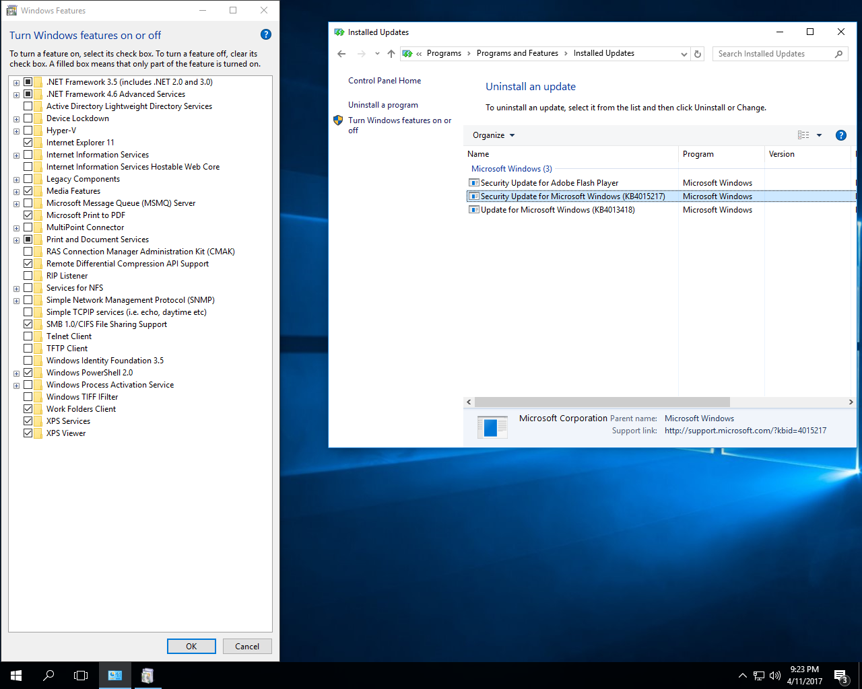The height and width of the screenshot is (689, 862).
Task: Click the Control Panel taskbar icon
Action: tap(115, 676)
